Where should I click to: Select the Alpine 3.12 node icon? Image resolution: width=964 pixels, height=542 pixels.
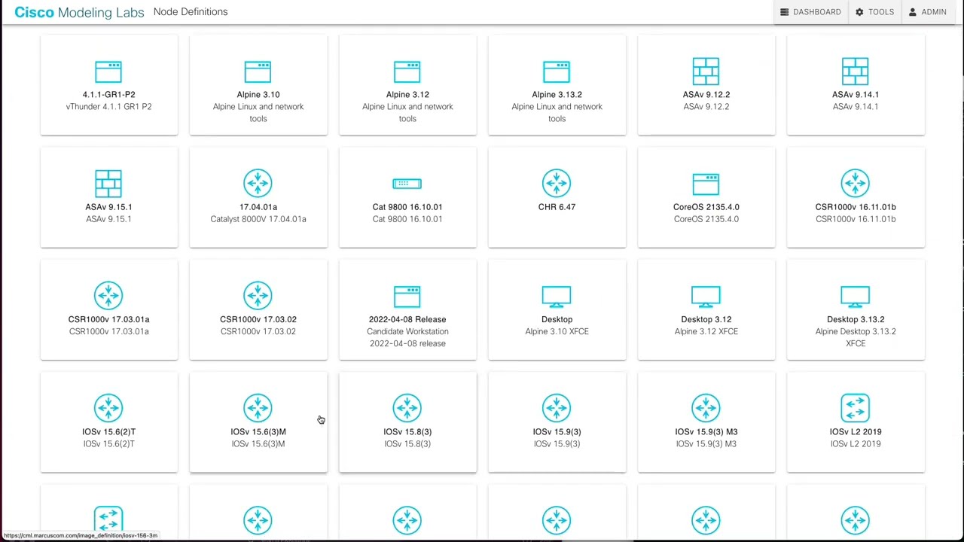click(x=407, y=72)
